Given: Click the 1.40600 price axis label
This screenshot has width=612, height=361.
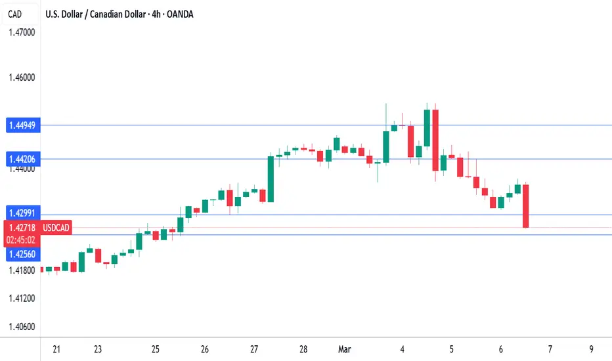Looking at the screenshot, I should 22,327.
